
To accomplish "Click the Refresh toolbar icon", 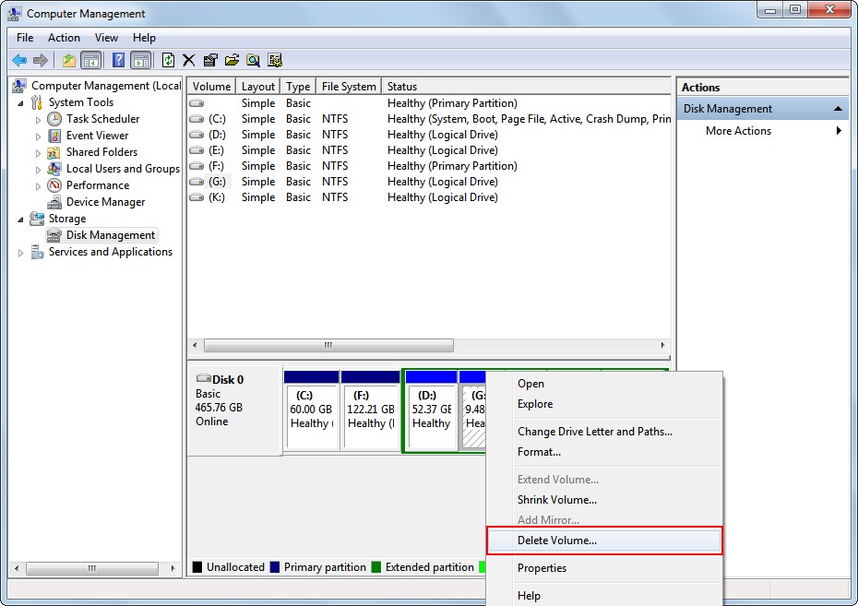I will [168, 60].
